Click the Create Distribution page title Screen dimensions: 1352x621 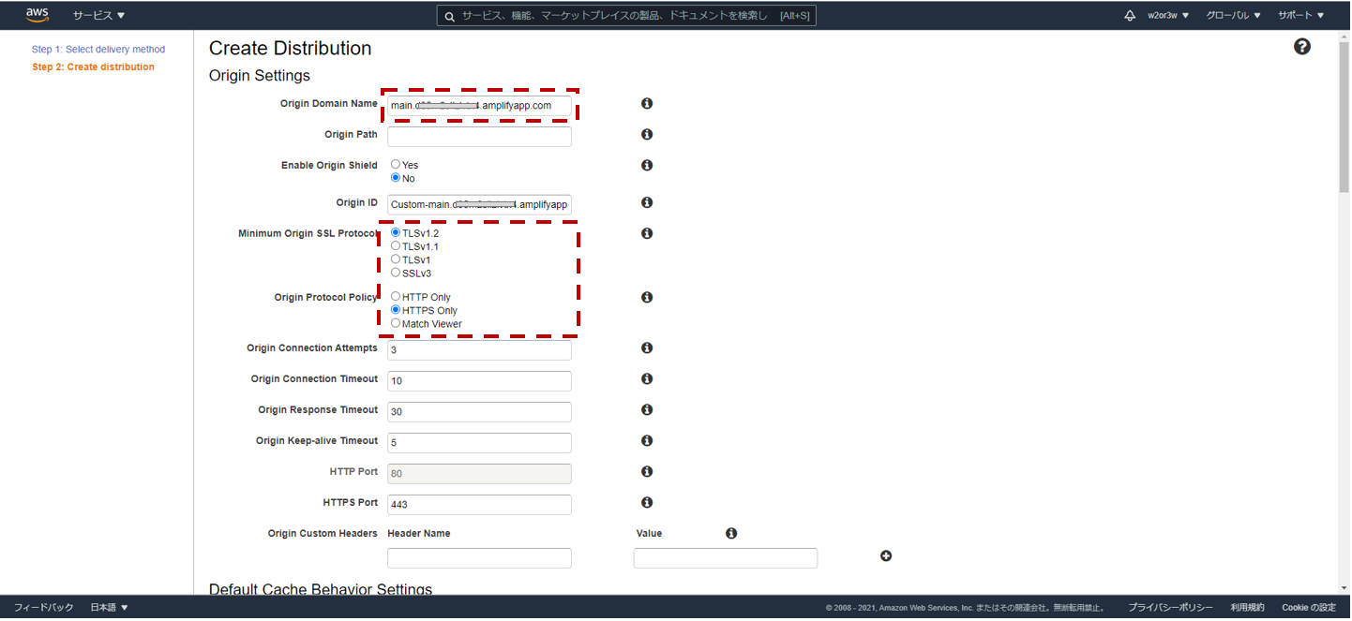pos(291,49)
